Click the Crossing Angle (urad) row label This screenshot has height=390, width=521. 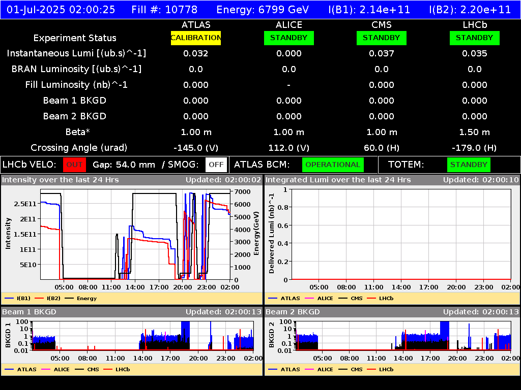[79, 148]
